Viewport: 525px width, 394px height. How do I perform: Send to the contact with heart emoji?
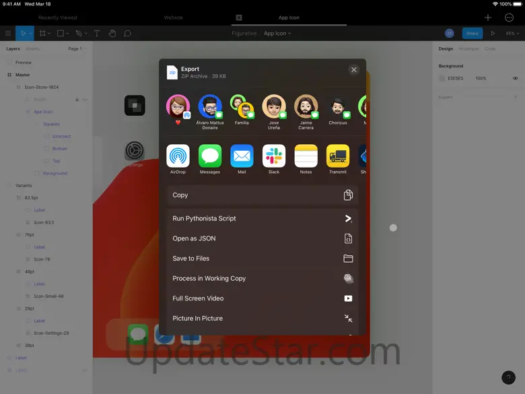click(x=178, y=110)
